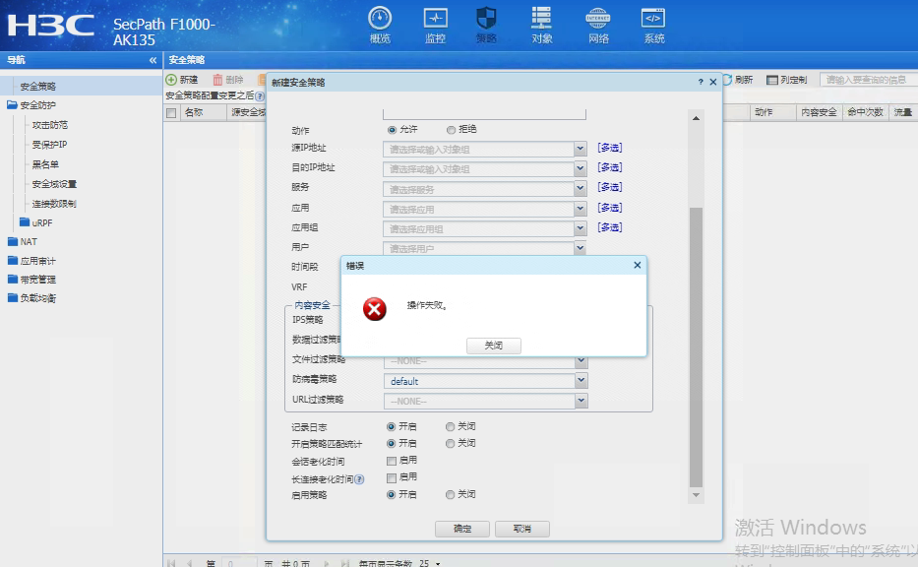Click the 应用审计 folder icon
The height and width of the screenshot is (567, 918).
[x=12, y=260]
